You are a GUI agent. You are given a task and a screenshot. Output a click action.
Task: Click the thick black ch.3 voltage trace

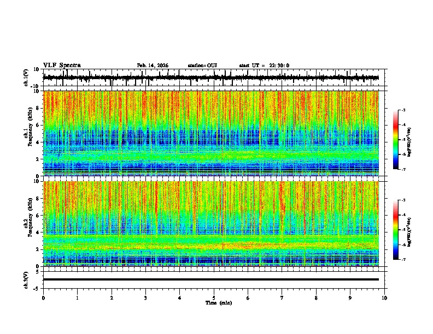pos(210,279)
